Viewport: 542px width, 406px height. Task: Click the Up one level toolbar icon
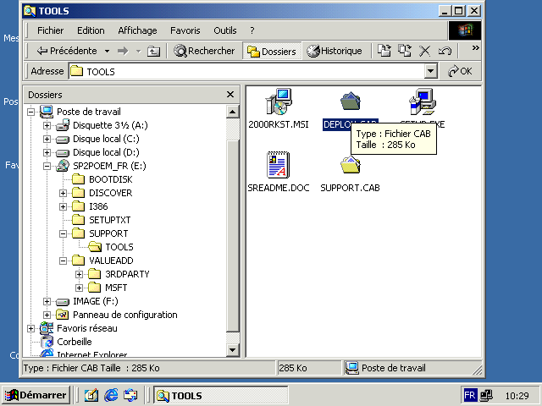click(153, 51)
